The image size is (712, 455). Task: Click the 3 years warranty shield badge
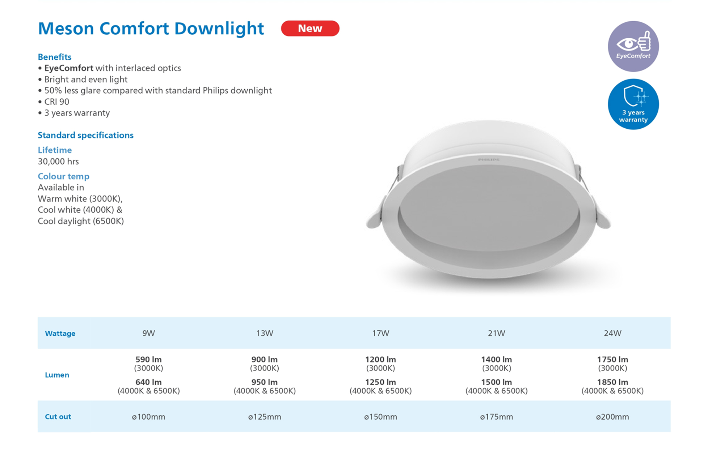click(633, 104)
